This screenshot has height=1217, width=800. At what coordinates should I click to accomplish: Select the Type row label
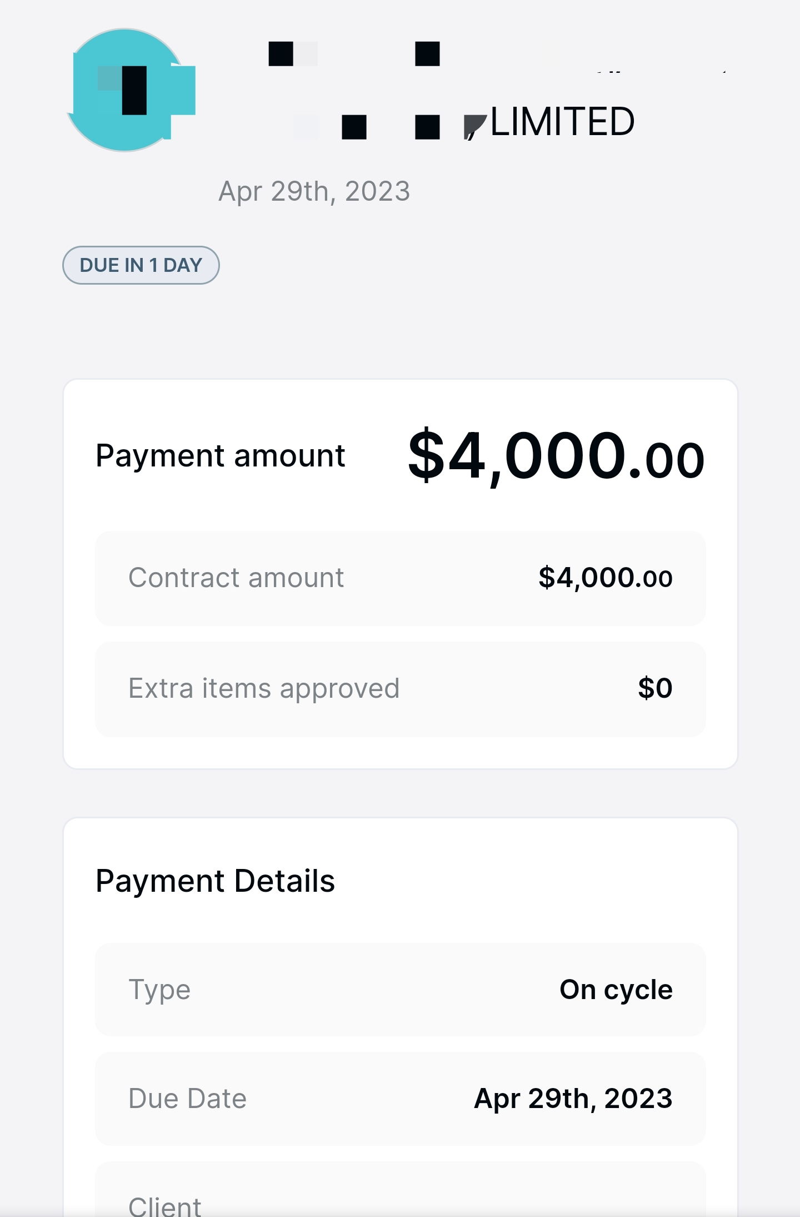[x=159, y=990]
